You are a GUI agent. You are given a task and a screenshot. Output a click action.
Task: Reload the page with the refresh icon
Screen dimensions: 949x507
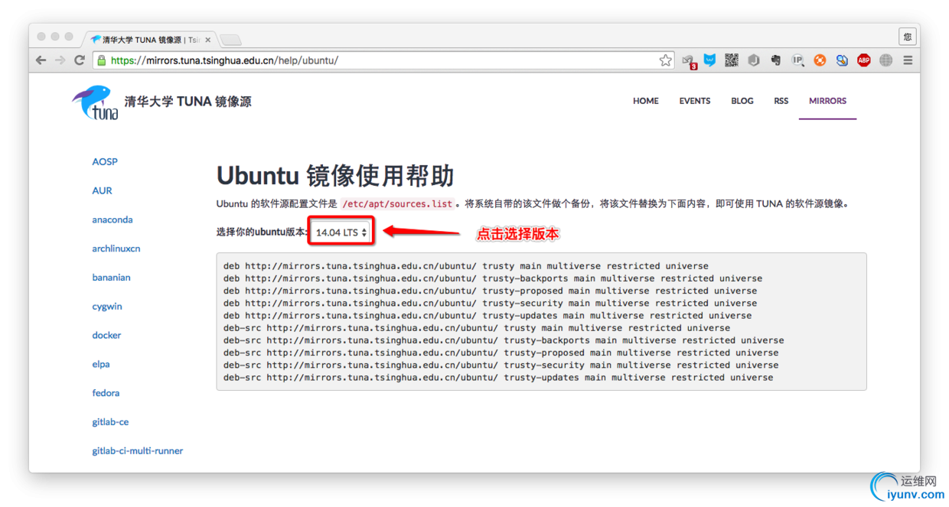coord(80,60)
